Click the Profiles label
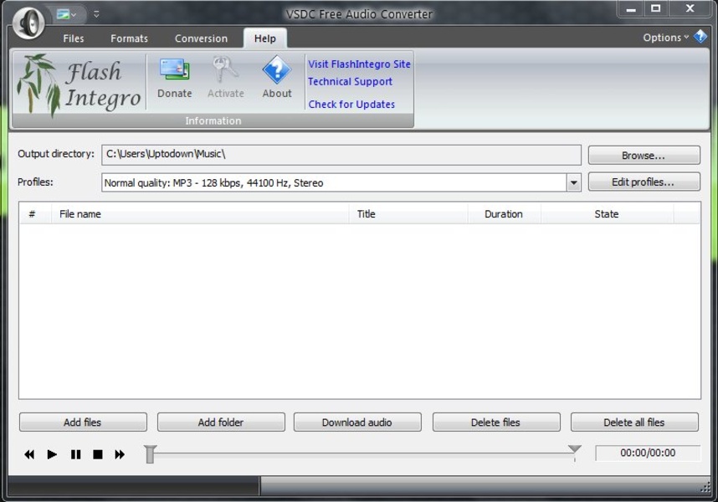Viewport: 718px width, 502px height. [x=35, y=182]
